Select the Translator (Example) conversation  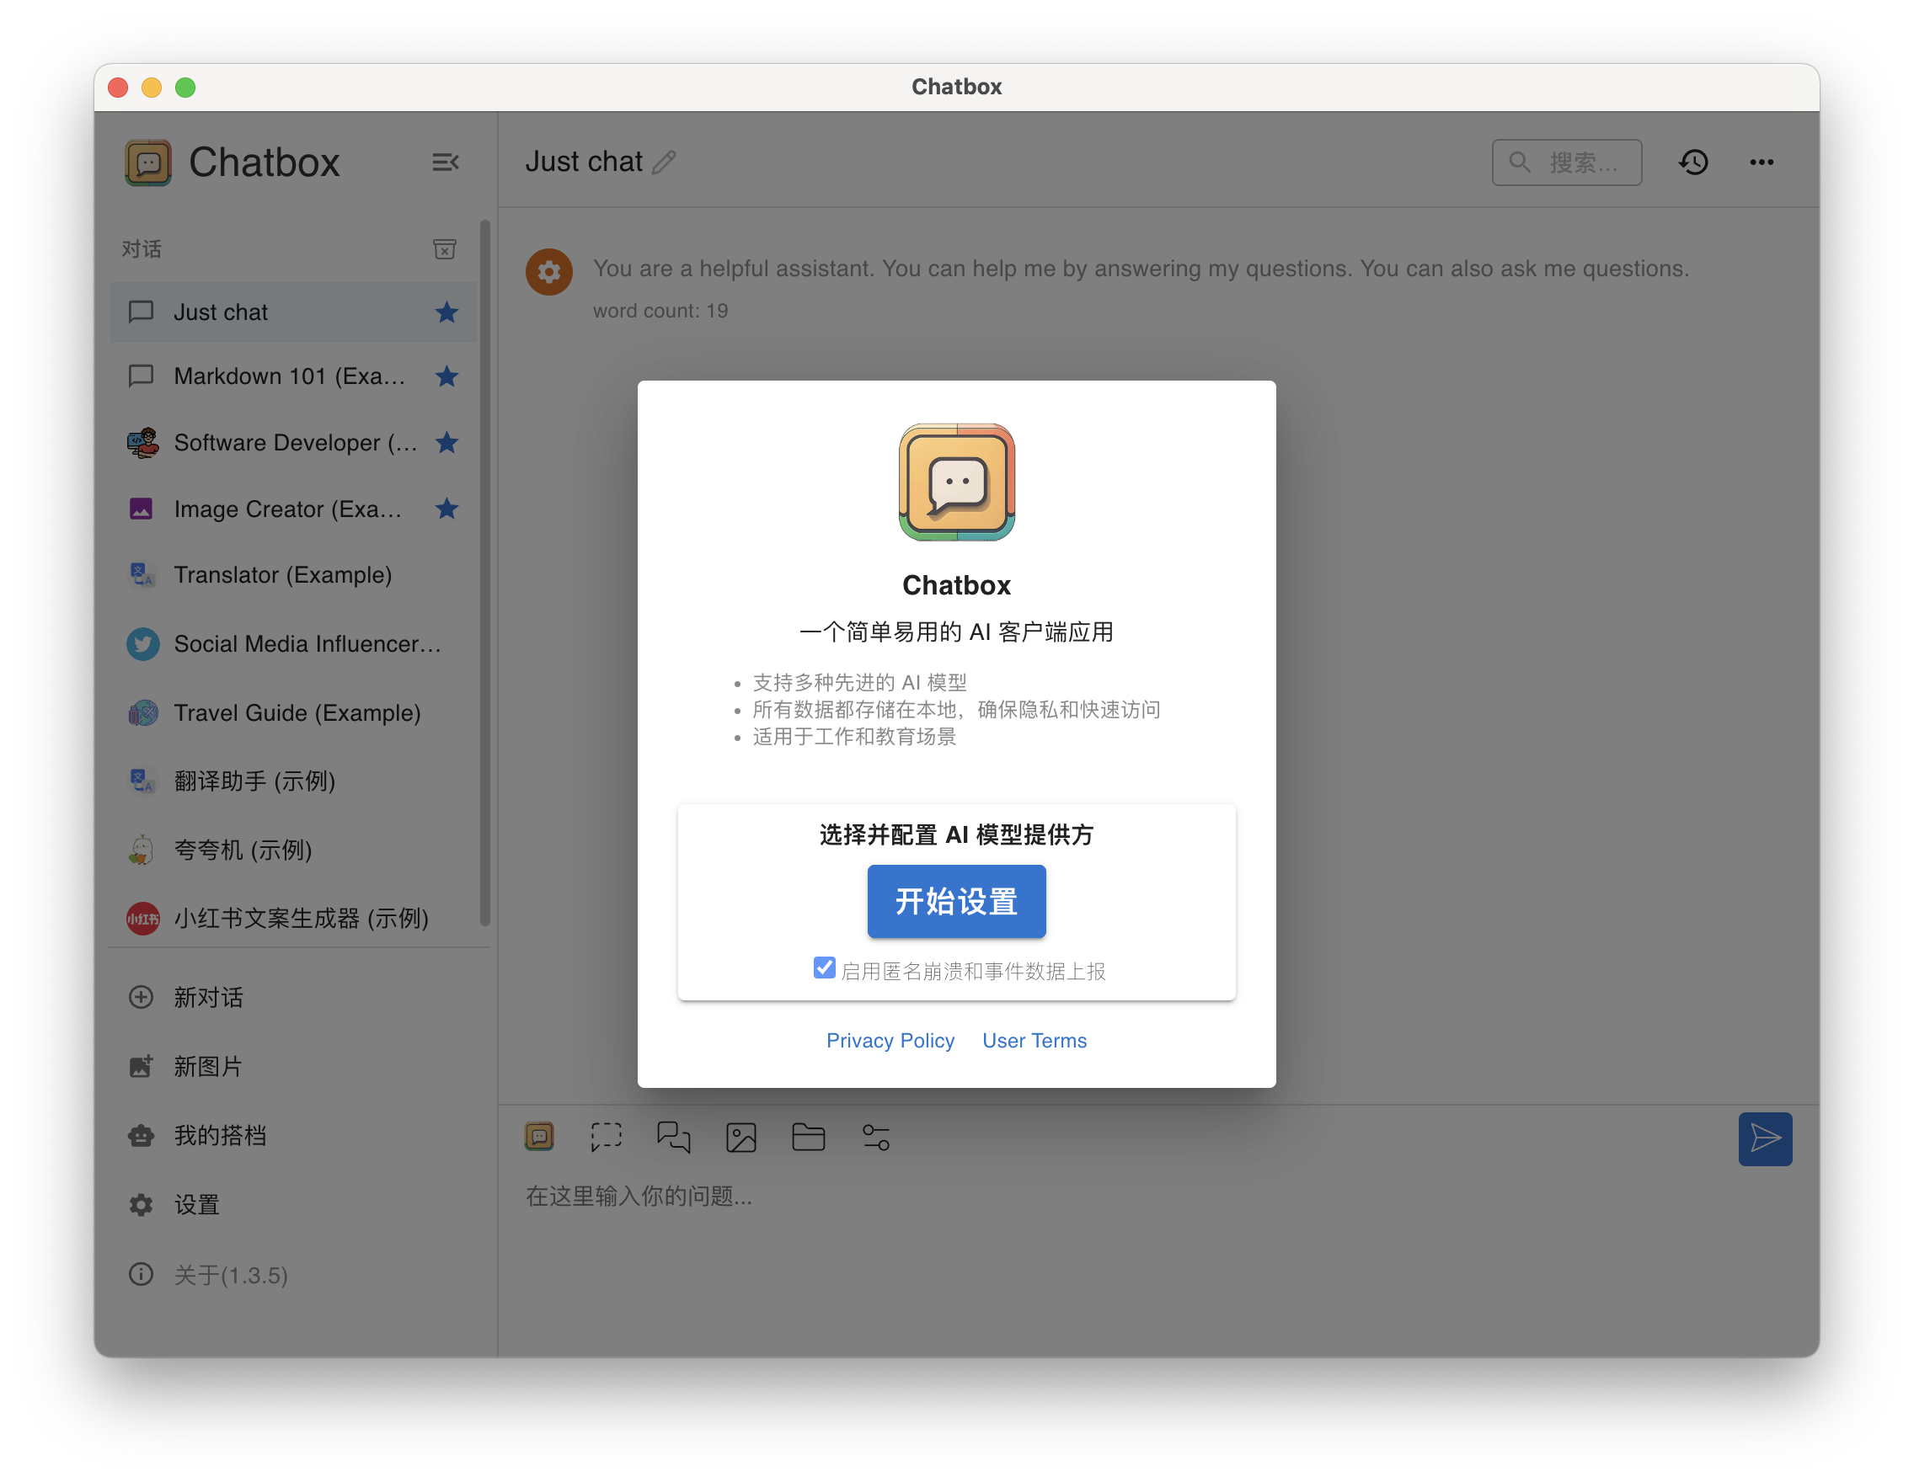tap(282, 574)
